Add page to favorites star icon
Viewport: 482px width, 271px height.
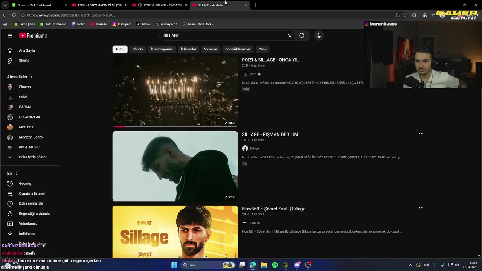click(x=405, y=15)
